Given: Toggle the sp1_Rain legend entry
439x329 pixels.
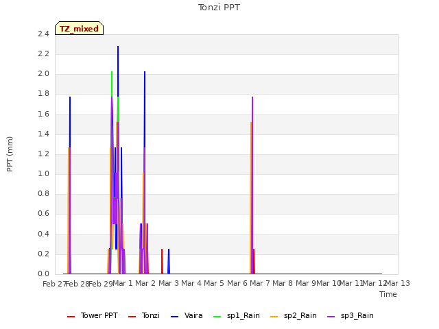Looking at the screenshot, I should click(x=236, y=315).
